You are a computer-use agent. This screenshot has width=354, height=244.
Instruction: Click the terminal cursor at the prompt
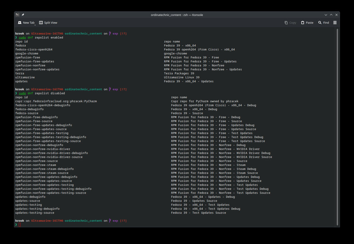tap(20, 225)
